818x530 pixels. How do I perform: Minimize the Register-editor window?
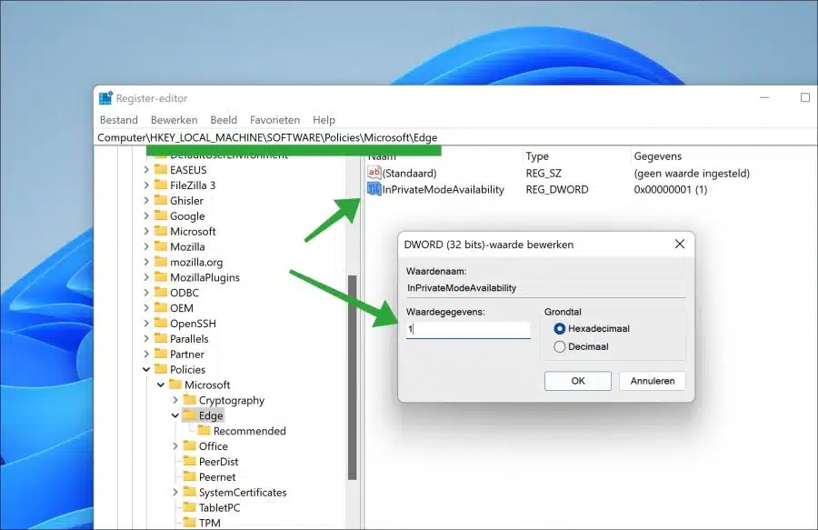pos(764,97)
